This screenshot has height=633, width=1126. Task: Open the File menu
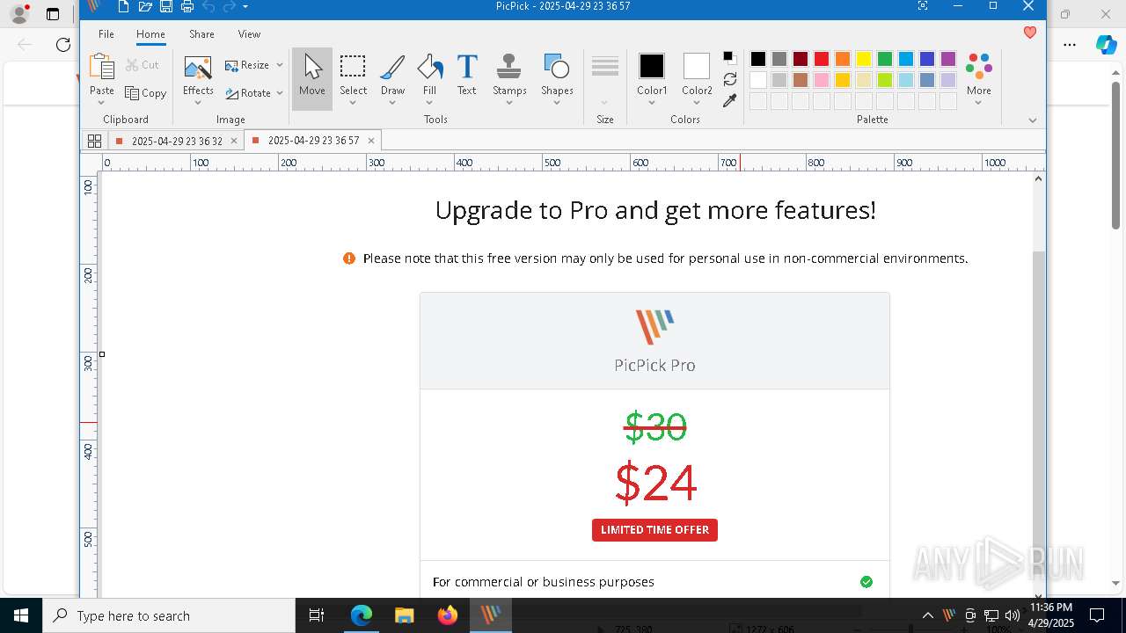(106, 34)
